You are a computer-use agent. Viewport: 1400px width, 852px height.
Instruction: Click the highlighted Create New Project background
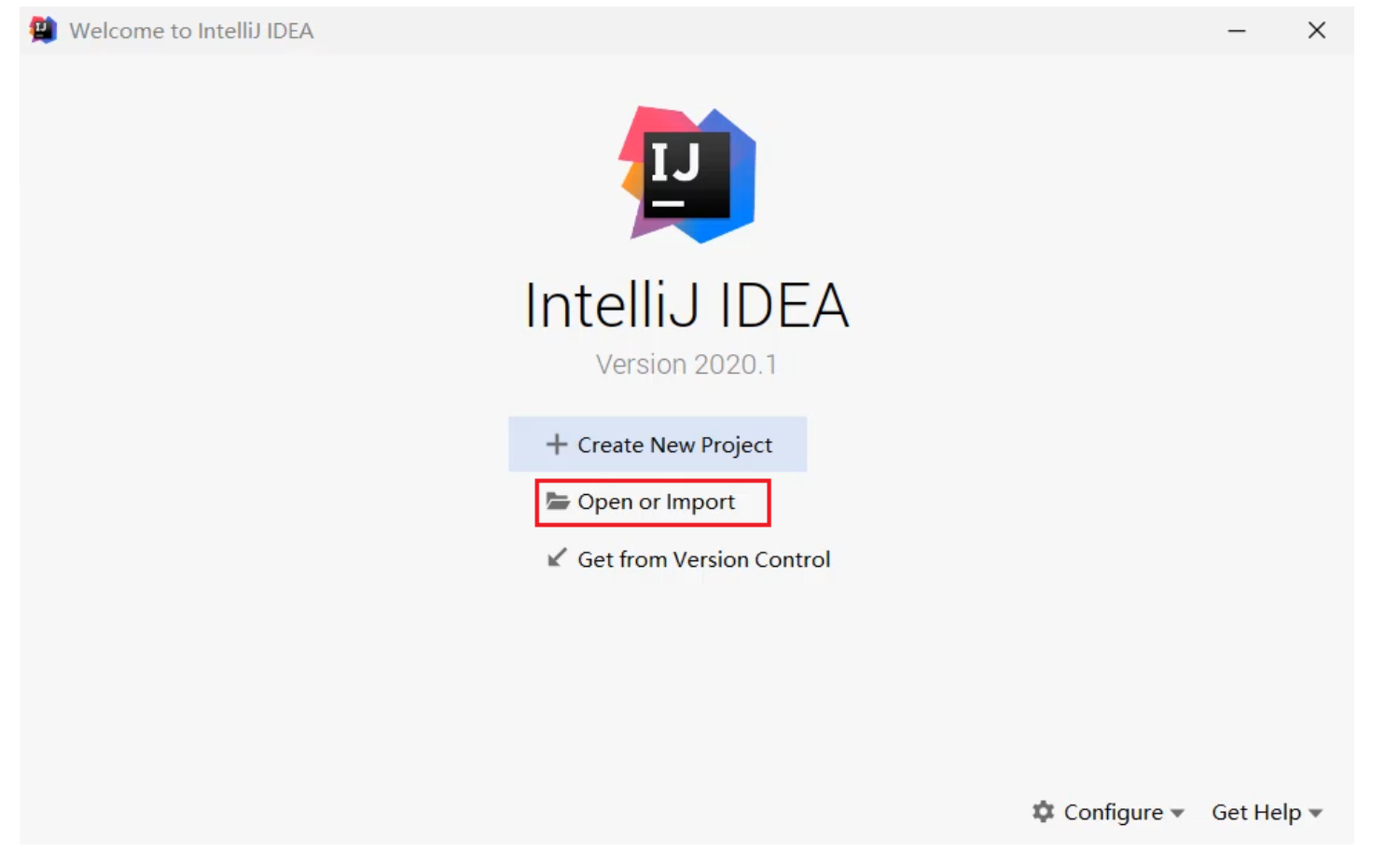click(x=658, y=444)
